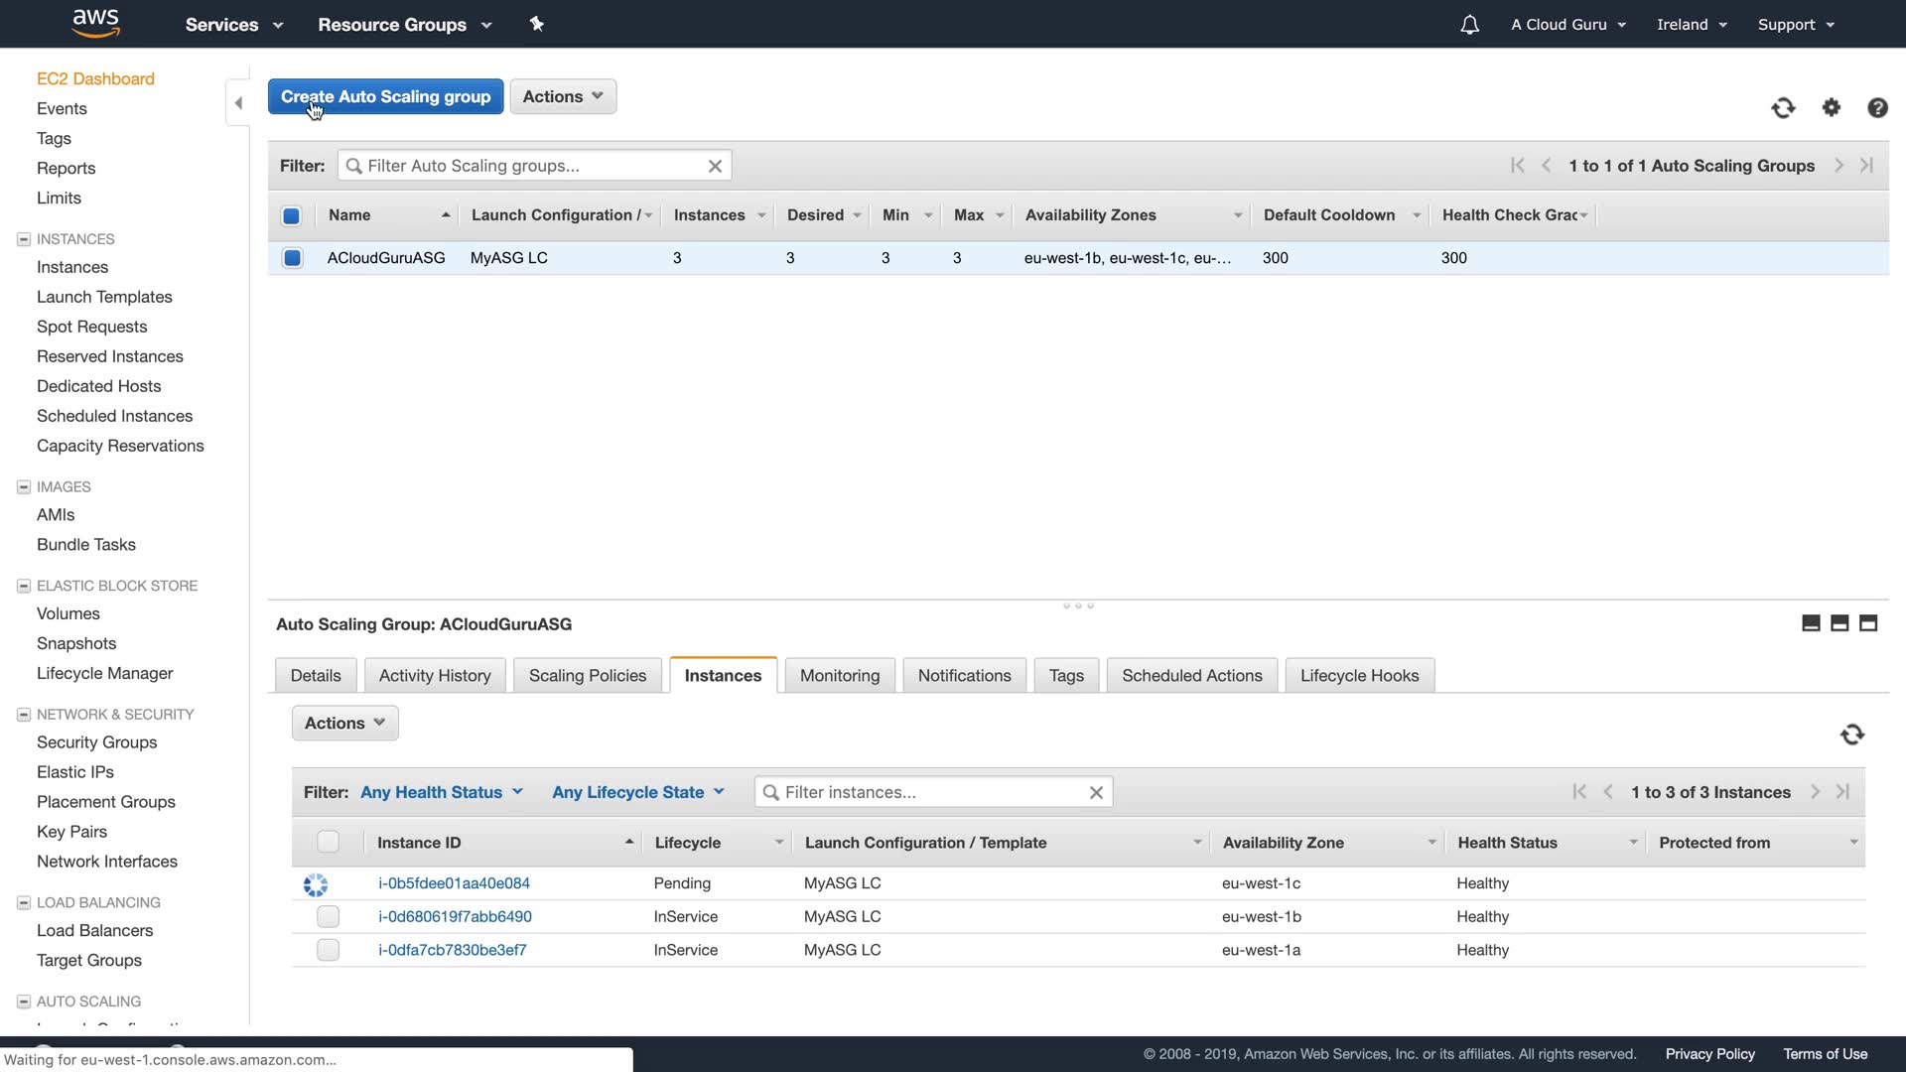Open the Any Lifecycle State filter dropdown

[638, 792]
